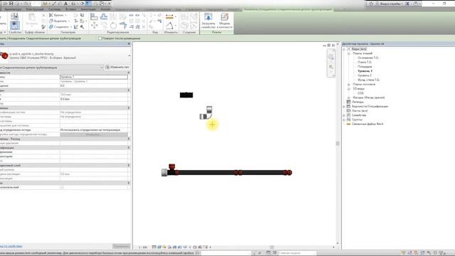
Task: Click the drawing area vertical scrollbar
Action: pos(338,144)
